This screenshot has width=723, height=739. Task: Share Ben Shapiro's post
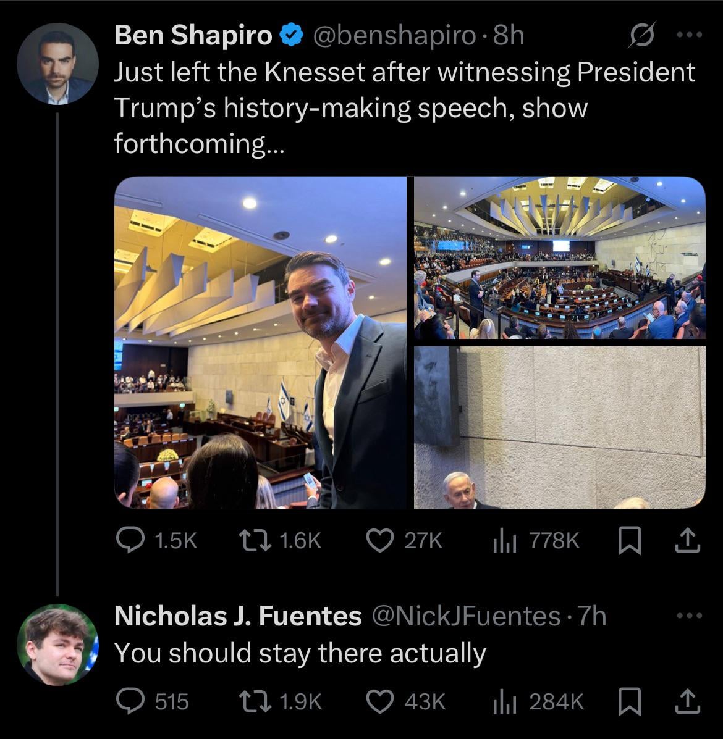[687, 541]
